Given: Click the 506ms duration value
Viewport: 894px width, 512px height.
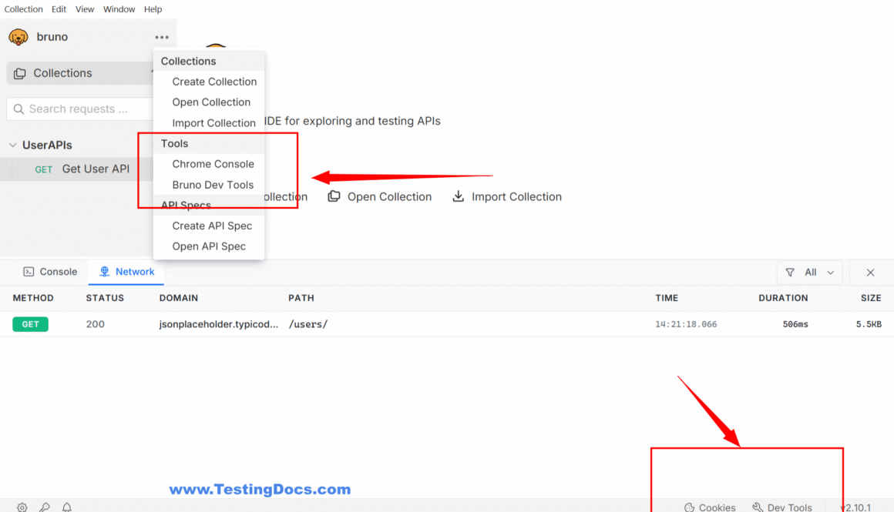Looking at the screenshot, I should point(795,324).
